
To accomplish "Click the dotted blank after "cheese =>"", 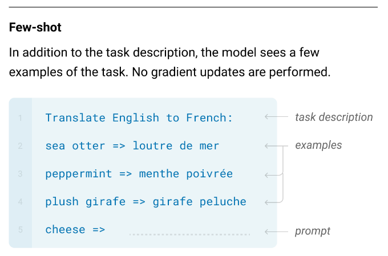I will click(189, 234).
